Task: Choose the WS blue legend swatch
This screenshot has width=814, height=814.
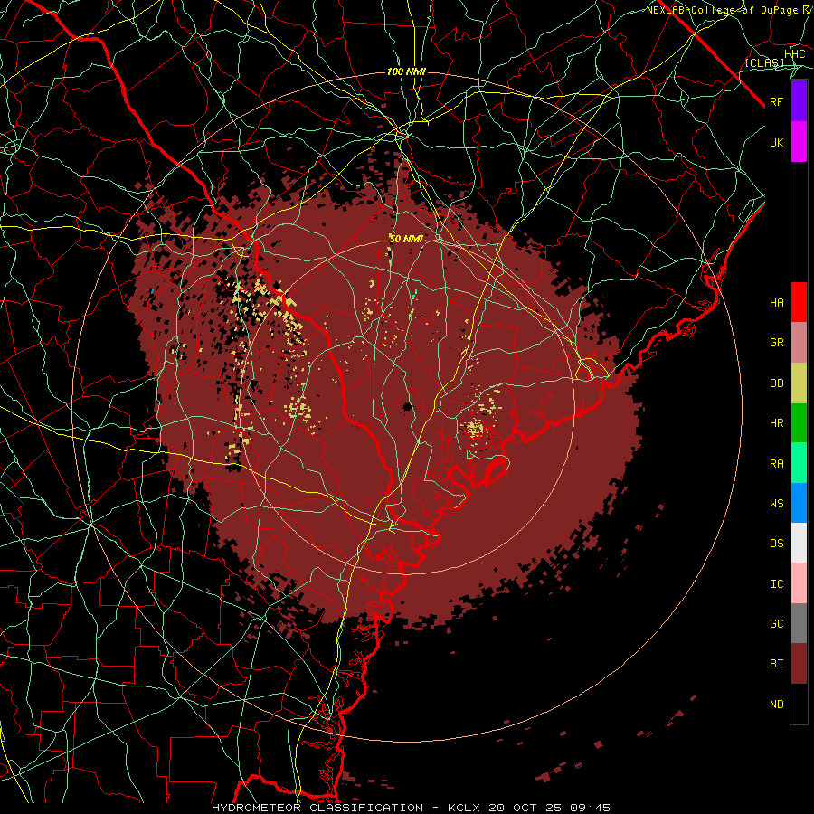Action: [799, 503]
